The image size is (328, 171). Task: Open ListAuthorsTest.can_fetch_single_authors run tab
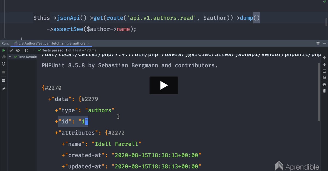click(52, 43)
